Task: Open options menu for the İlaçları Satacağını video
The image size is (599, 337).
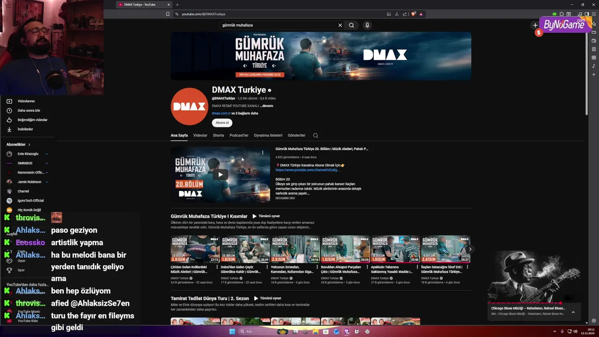Action: tap(467, 267)
